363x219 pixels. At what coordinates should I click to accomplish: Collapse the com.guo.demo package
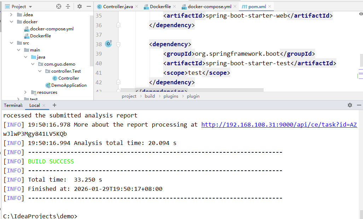point(33,64)
